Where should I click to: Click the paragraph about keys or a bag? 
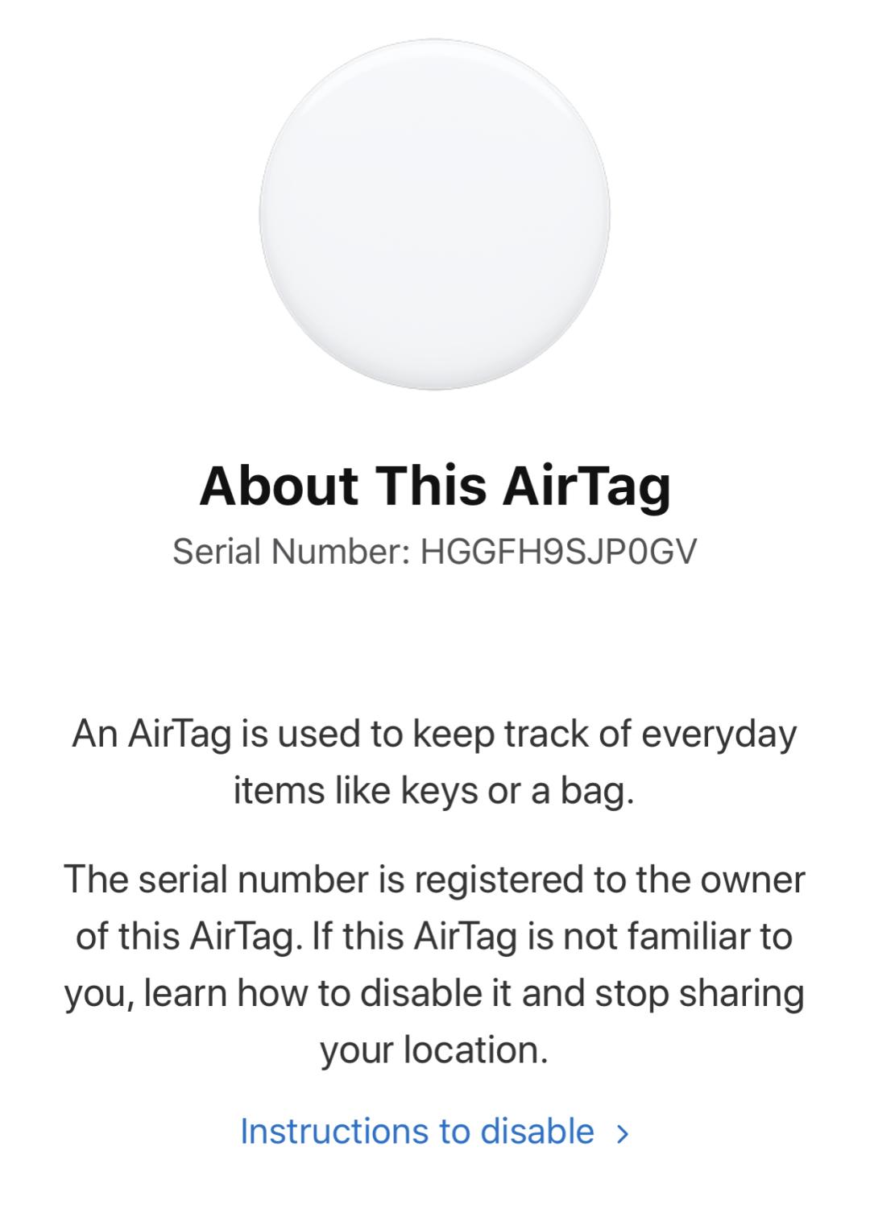click(x=434, y=762)
